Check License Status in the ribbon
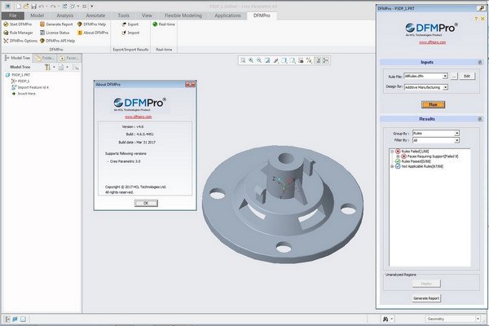Screen dimensions: 489x326 [55, 33]
